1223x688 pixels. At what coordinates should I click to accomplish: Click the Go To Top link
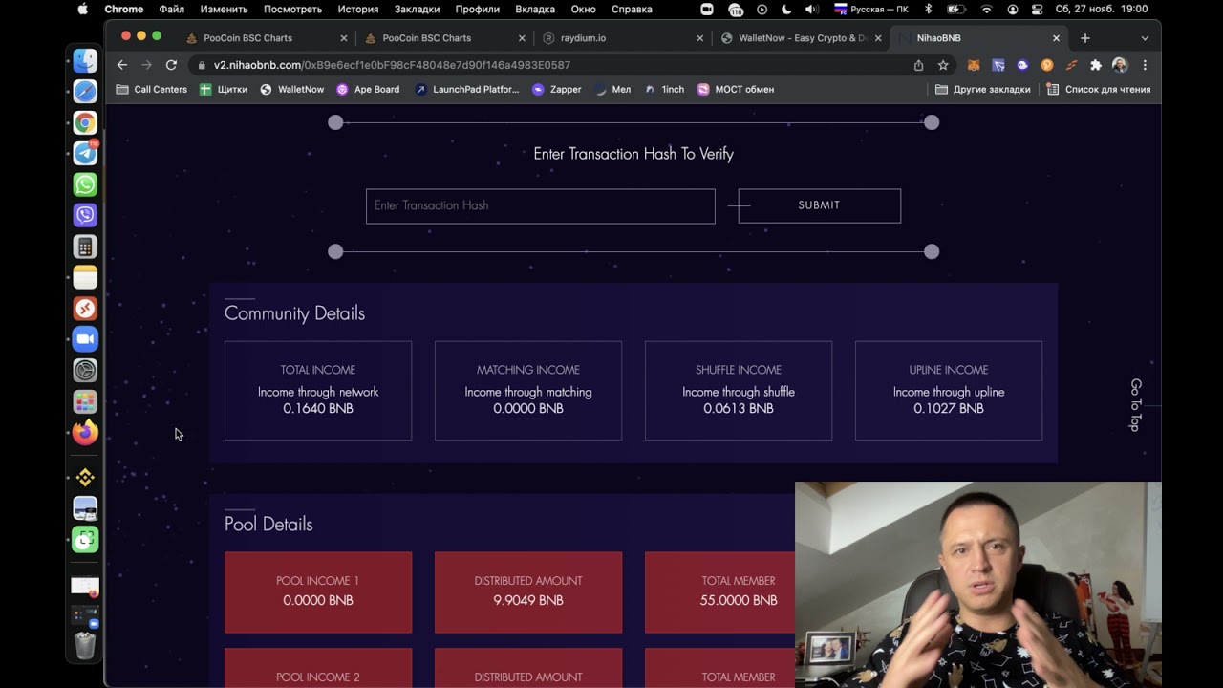[x=1136, y=405]
